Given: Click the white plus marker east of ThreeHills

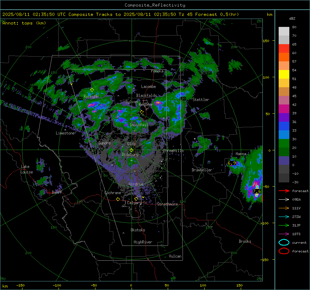Looking at the screenshot, I should pyautogui.click(x=195, y=139).
